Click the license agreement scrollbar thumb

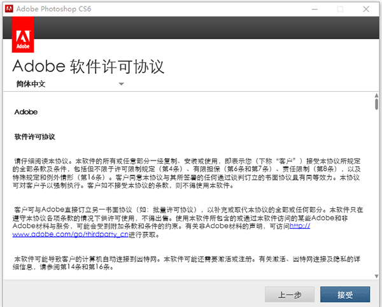376,105
